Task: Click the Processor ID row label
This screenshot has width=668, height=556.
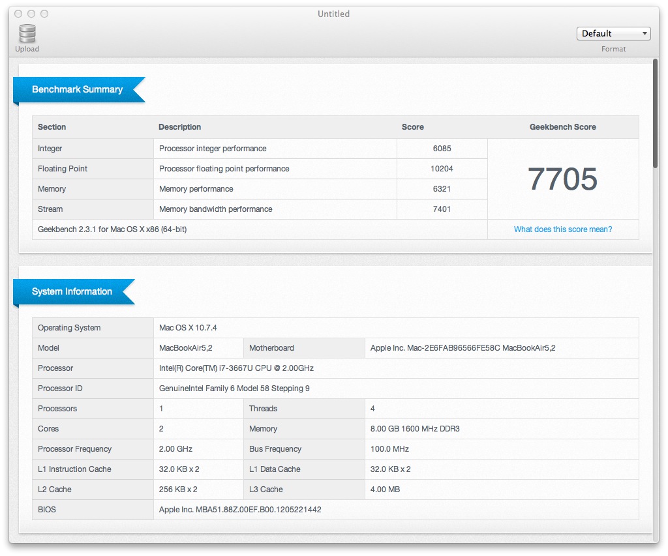Action: [x=60, y=388]
